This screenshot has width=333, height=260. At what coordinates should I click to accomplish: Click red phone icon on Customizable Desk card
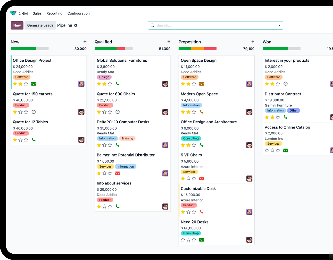[202, 212]
